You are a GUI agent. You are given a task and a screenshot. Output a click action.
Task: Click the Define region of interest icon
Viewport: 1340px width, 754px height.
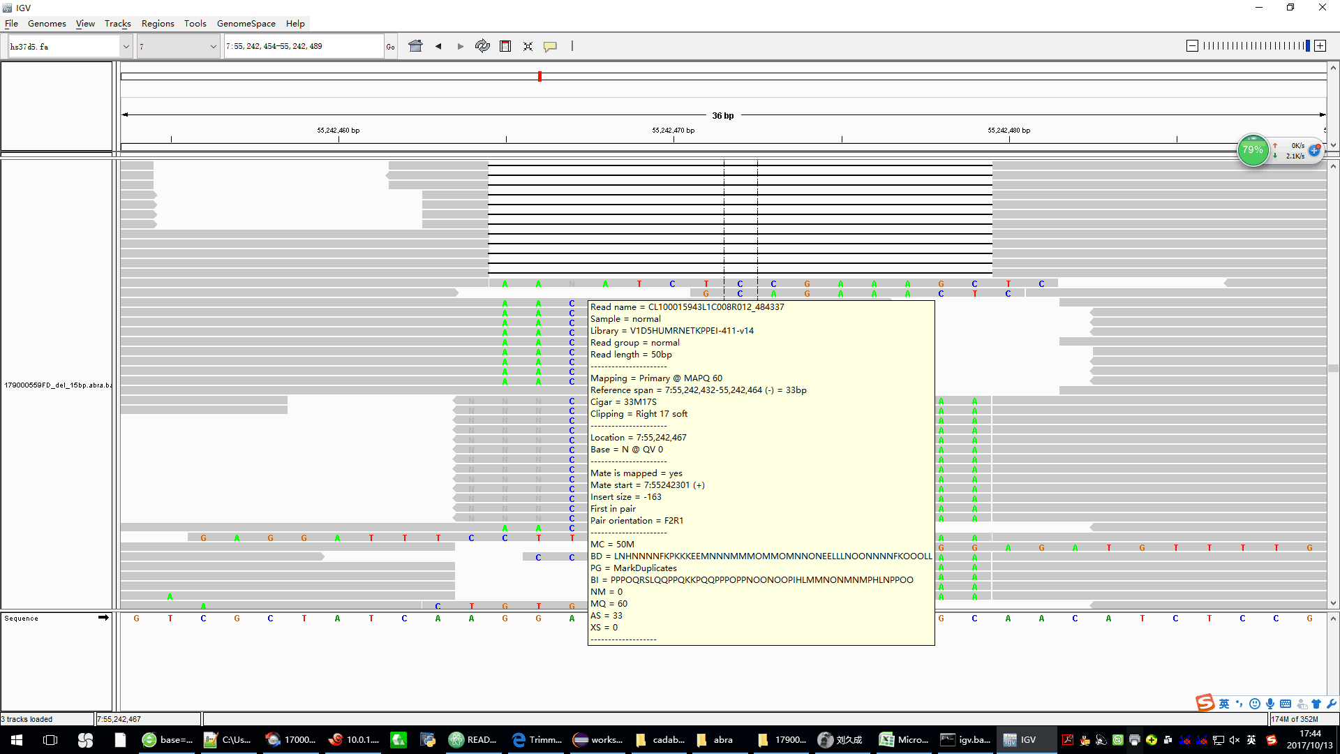point(505,46)
